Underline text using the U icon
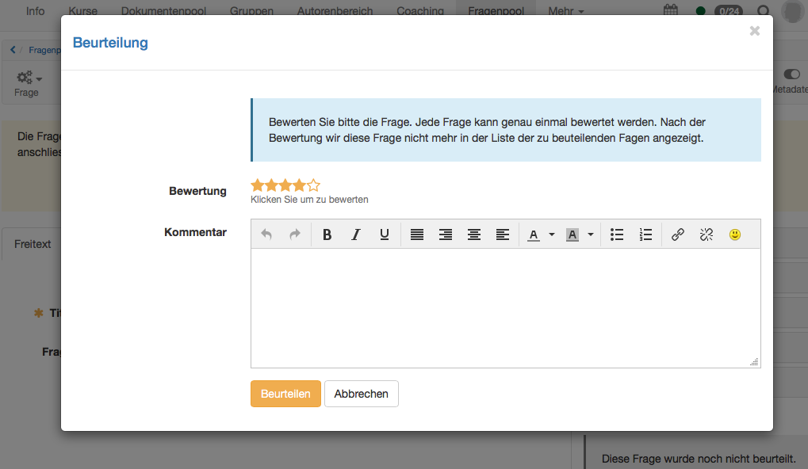This screenshot has height=469, width=808. click(x=385, y=234)
